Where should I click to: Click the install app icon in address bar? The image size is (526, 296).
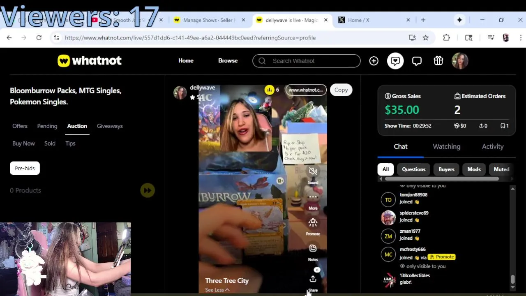(x=412, y=37)
